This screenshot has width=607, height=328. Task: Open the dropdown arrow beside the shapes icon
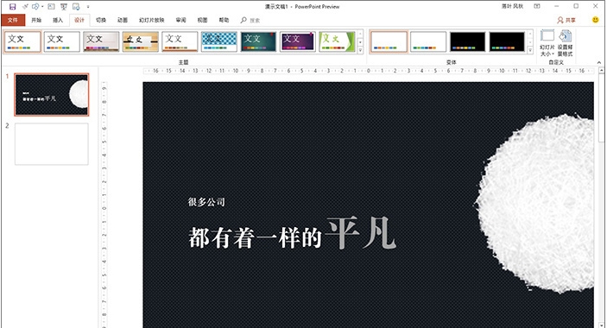tap(41, 7)
